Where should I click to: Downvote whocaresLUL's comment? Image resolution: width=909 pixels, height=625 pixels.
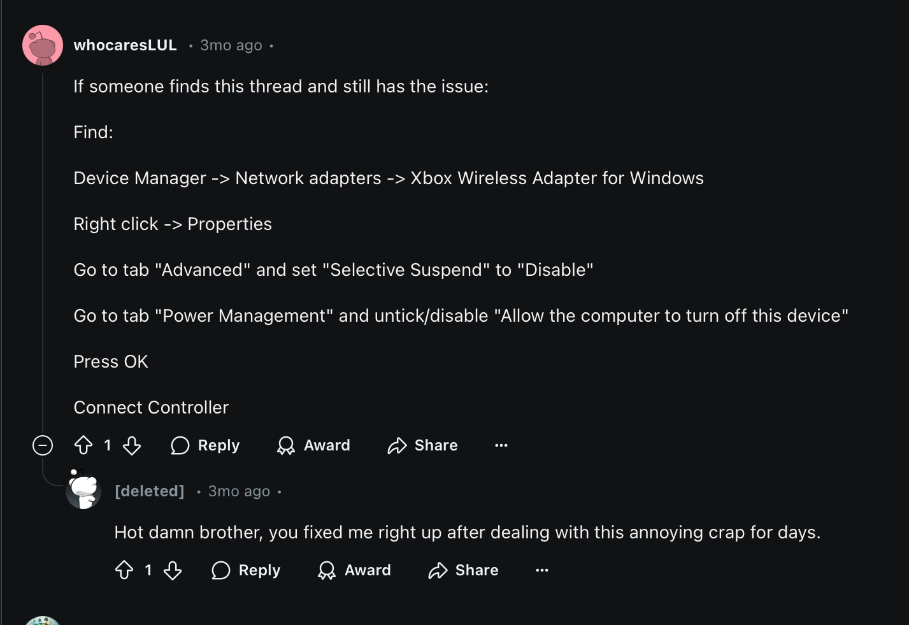pos(132,445)
